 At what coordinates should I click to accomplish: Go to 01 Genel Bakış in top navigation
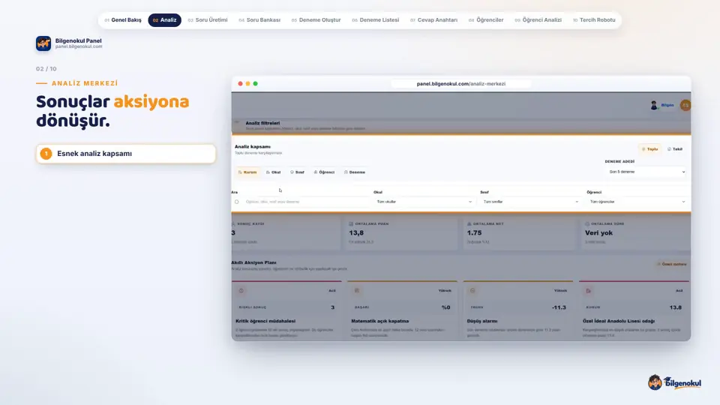[123, 20]
